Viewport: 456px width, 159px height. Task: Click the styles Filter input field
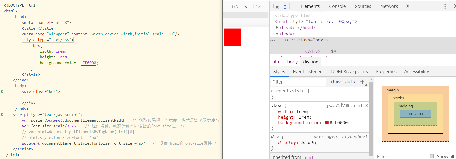coord(298,82)
